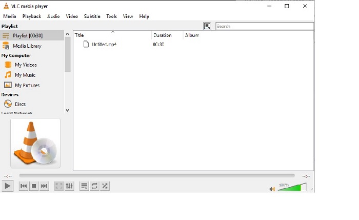Open the Media menu
The image size is (359, 220).
point(10,16)
